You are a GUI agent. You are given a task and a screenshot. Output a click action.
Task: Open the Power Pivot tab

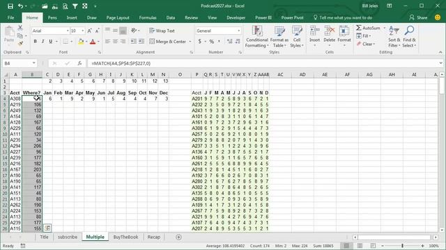292,17
